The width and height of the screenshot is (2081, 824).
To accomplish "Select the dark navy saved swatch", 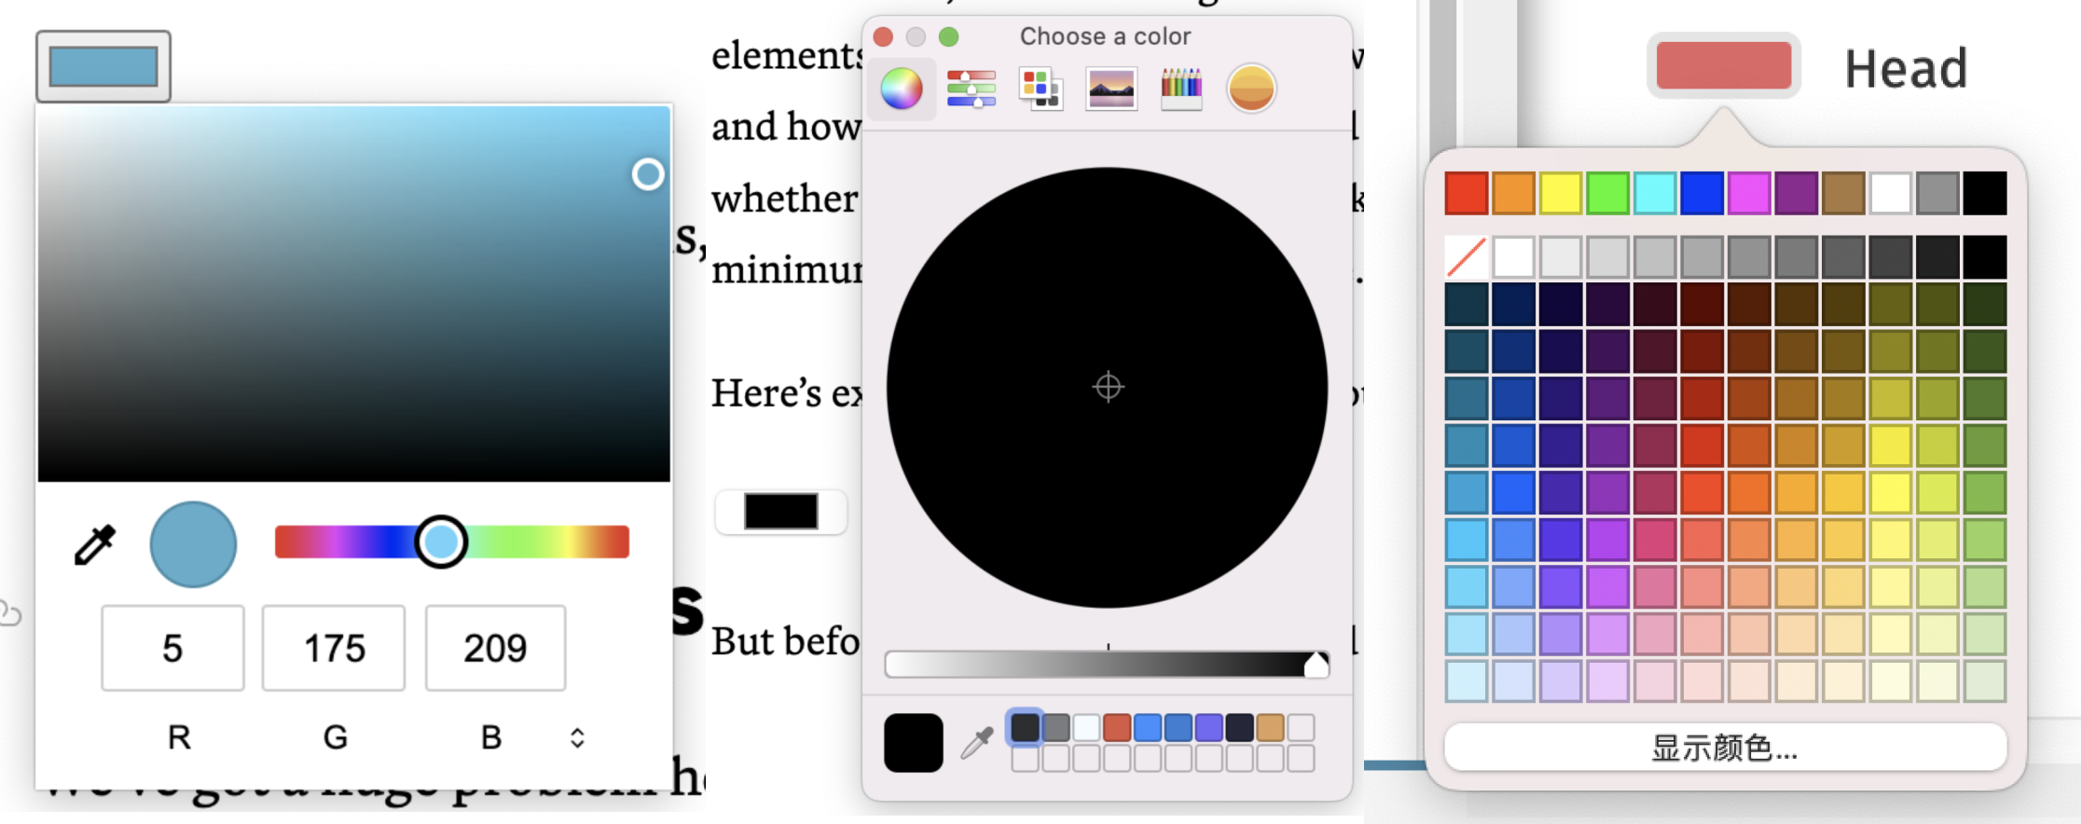I will click(1239, 727).
